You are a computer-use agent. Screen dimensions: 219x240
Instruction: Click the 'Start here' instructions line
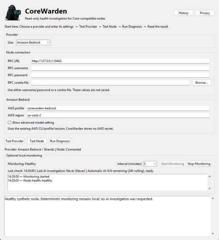(x=86, y=27)
